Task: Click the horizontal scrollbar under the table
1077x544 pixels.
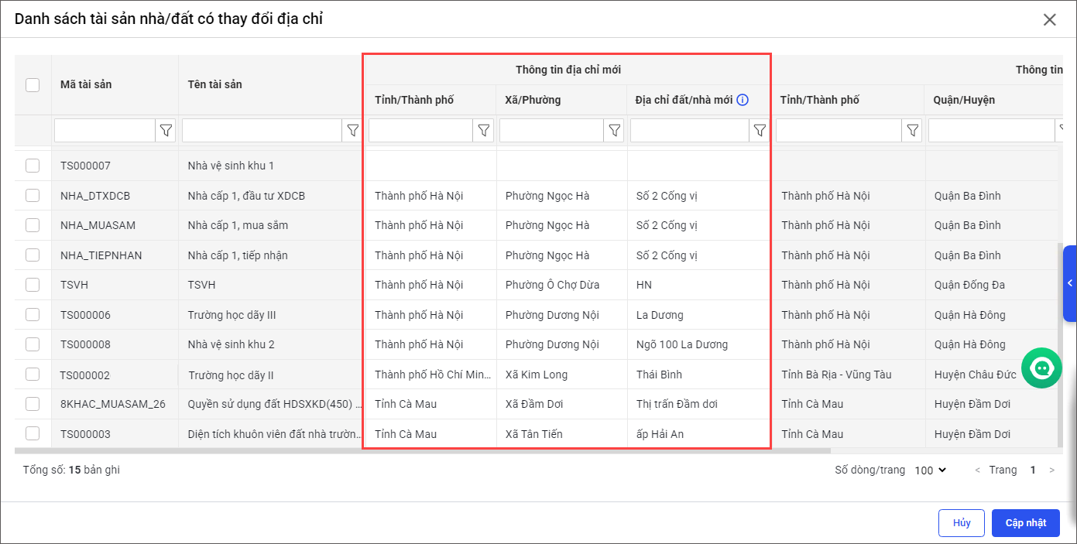Action: coord(422,450)
